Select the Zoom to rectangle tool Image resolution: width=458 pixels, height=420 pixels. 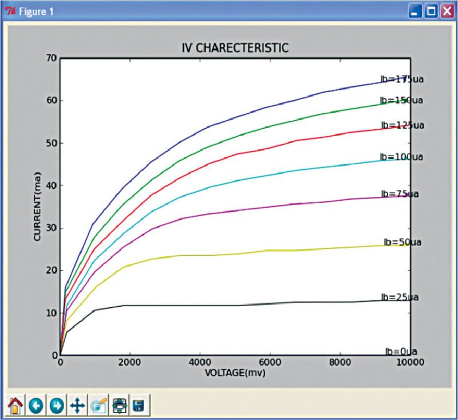point(98,406)
